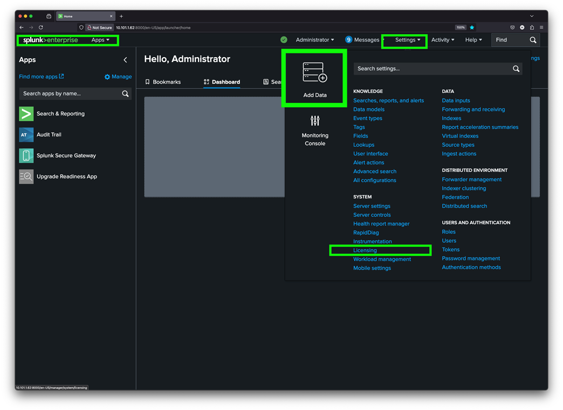This screenshot has height=410, width=563.
Task: Click the All configurations link
Action: pyautogui.click(x=374, y=180)
